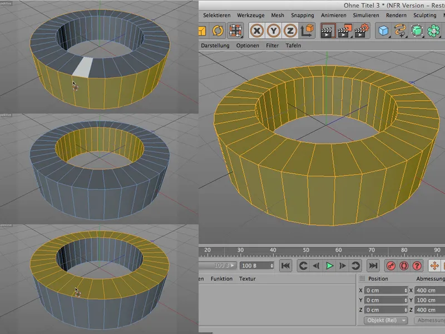The height and width of the screenshot is (334, 445).
Task: Enable keyframe recording with the red key icon
Action: [x=390, y=266]
